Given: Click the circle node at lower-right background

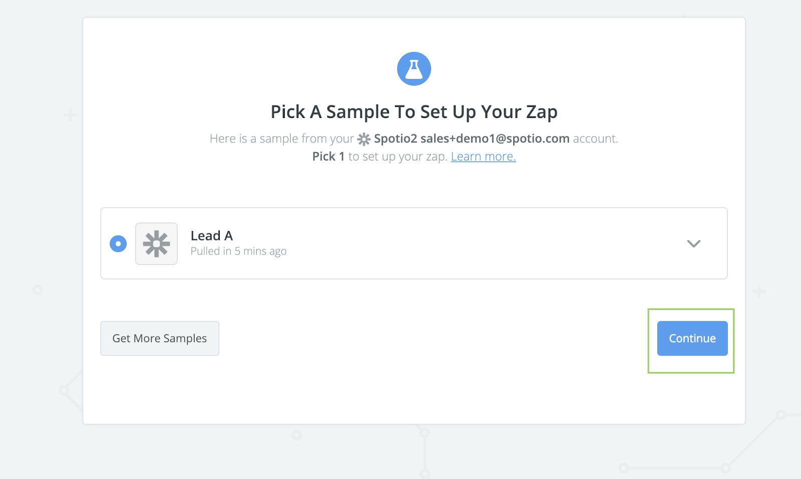Looking at the screenshot, I should click(781, 414).
